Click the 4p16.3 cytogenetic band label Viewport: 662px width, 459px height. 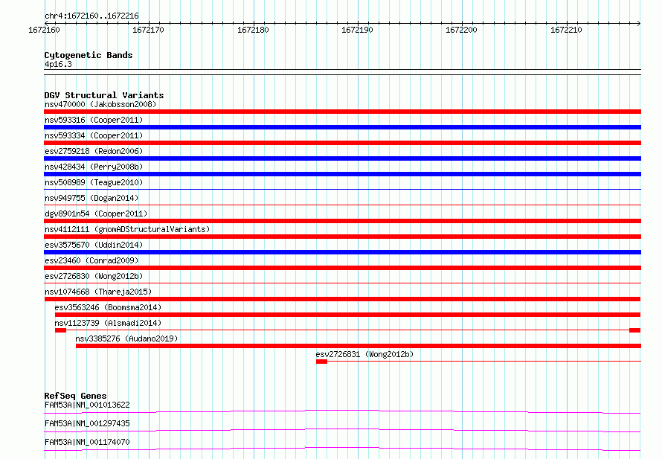(58, 64)
